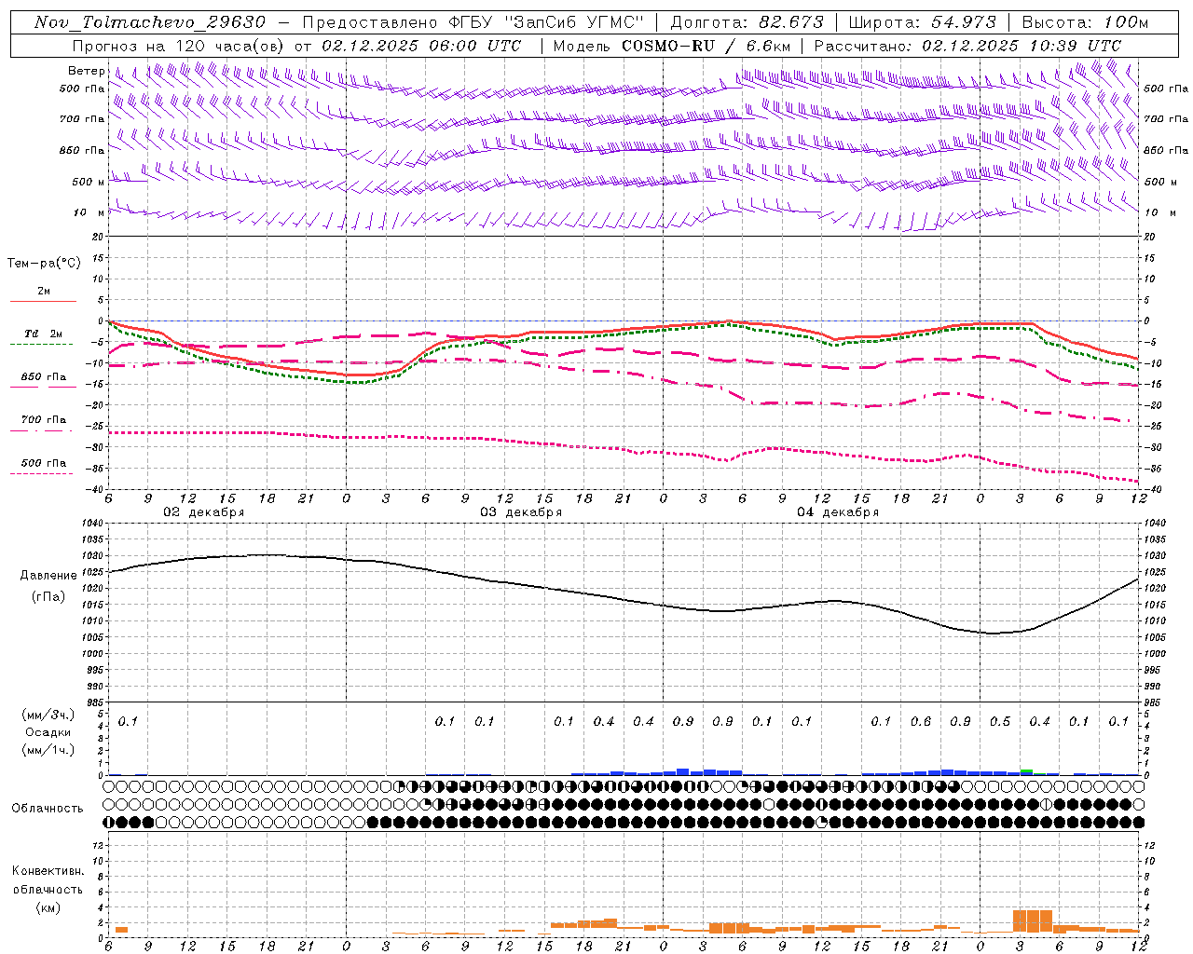Click the "0.6" three-hour precipitation value

(921, 721)
